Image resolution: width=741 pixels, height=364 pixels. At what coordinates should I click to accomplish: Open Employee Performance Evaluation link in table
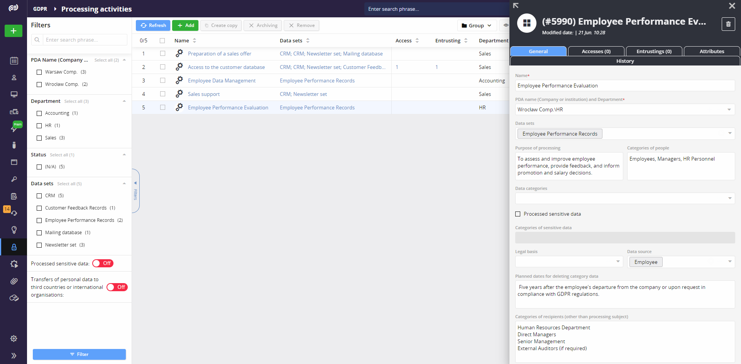(228, 107)
